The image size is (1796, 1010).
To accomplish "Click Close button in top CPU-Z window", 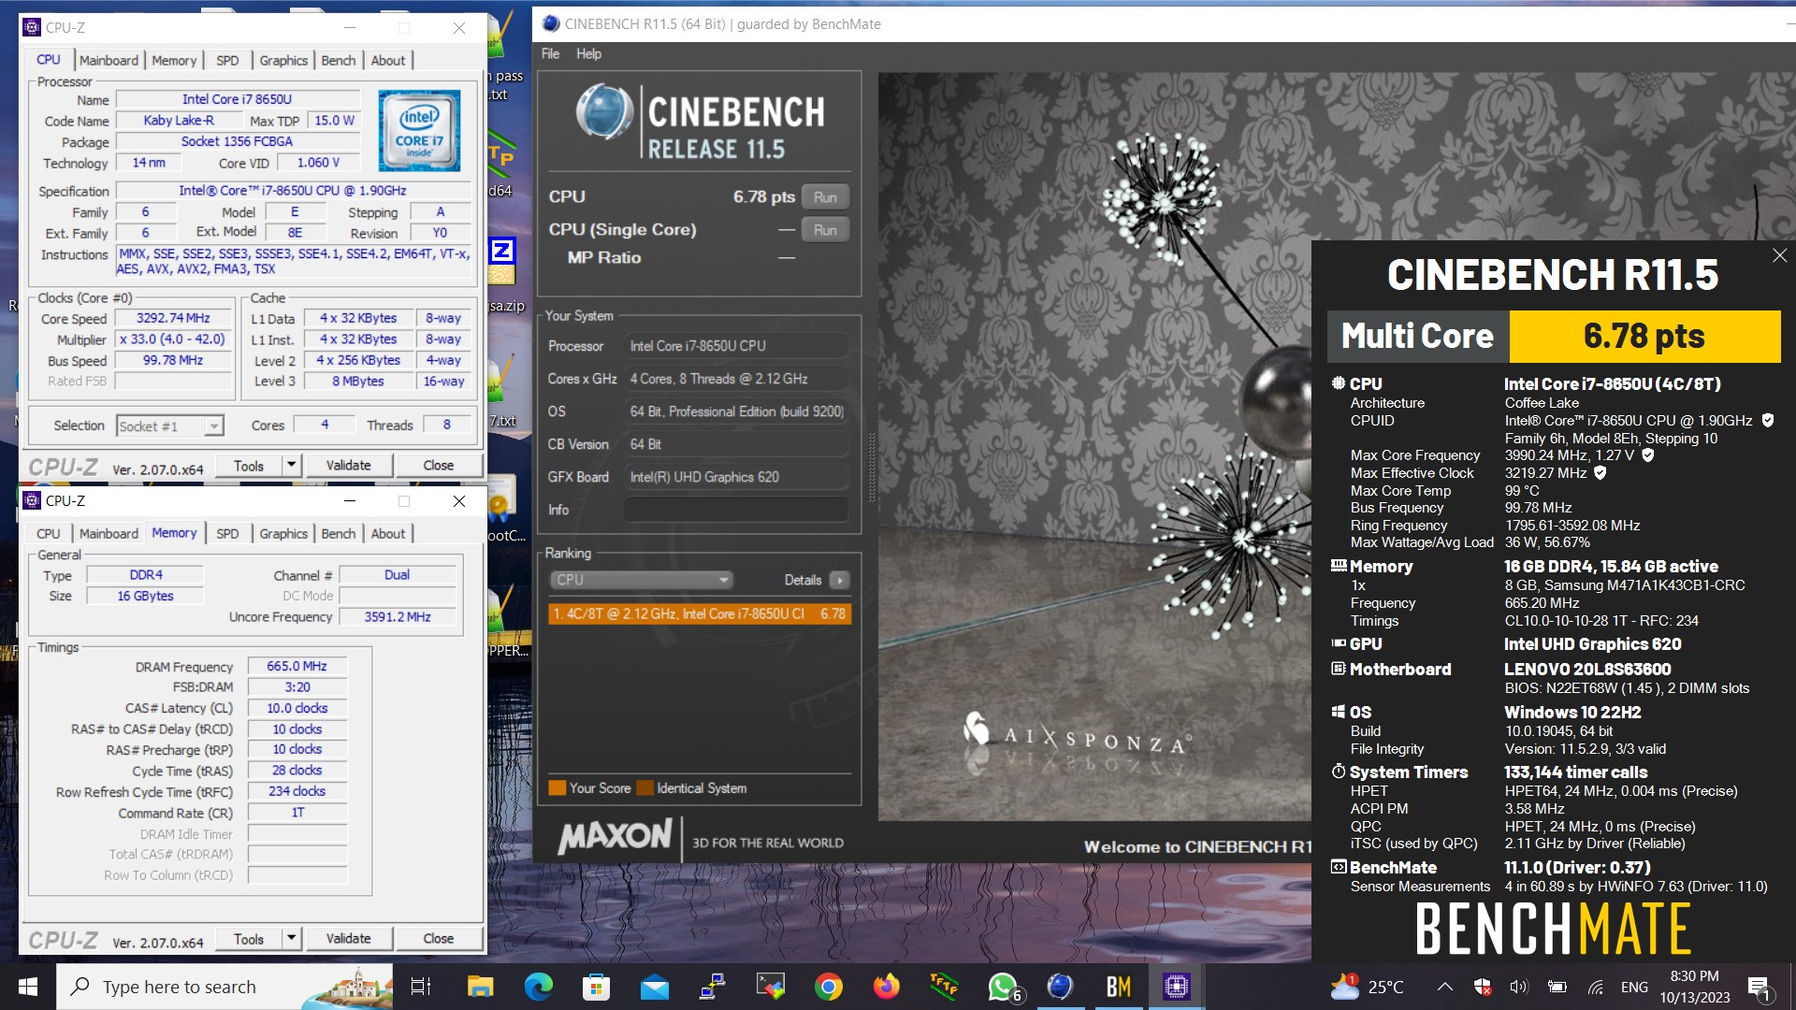I will (438, 465).
